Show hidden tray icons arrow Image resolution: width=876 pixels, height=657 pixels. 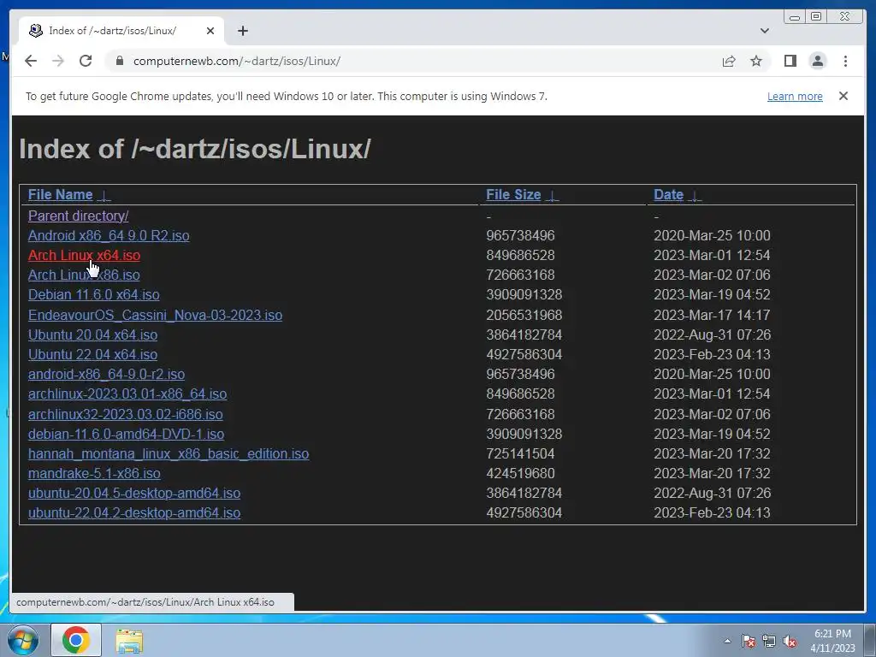click(727, 641)
